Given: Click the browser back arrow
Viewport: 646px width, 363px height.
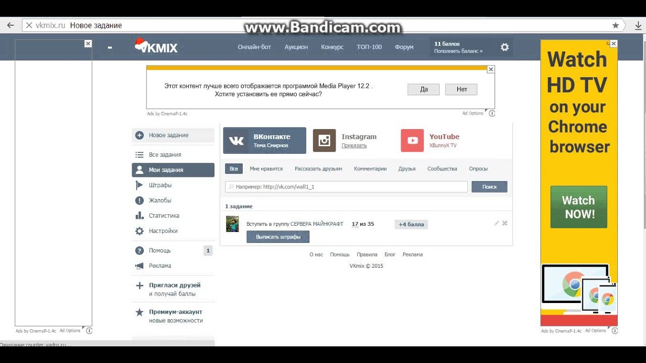Looking at the screenshot, I should pos(10,25).
